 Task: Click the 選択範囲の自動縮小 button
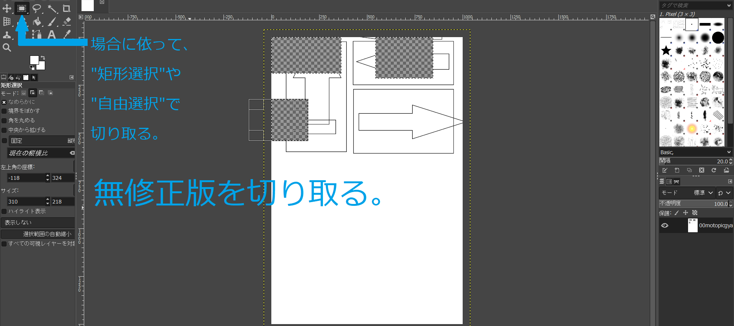coord(38,234)
